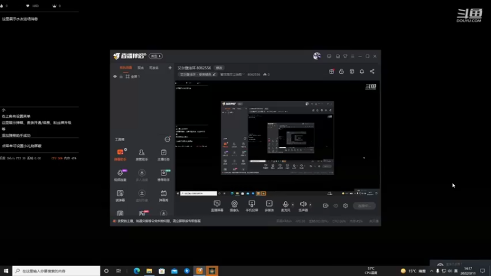The height and width of the screenshot is (276, 491).
Task: Add a 直播屏幕 screen capture source
Action: coord(217,206)
